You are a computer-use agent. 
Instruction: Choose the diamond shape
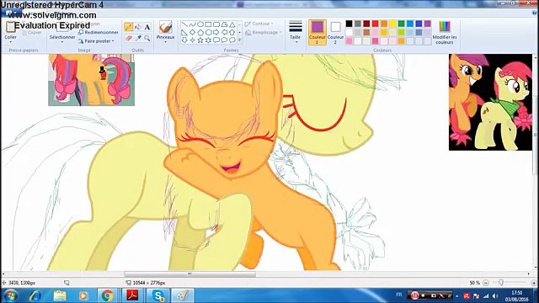click(193, 32)
